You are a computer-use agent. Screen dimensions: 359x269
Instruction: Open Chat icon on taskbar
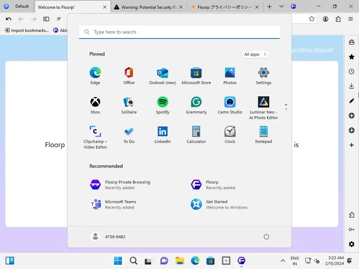[x=164, y=261]
